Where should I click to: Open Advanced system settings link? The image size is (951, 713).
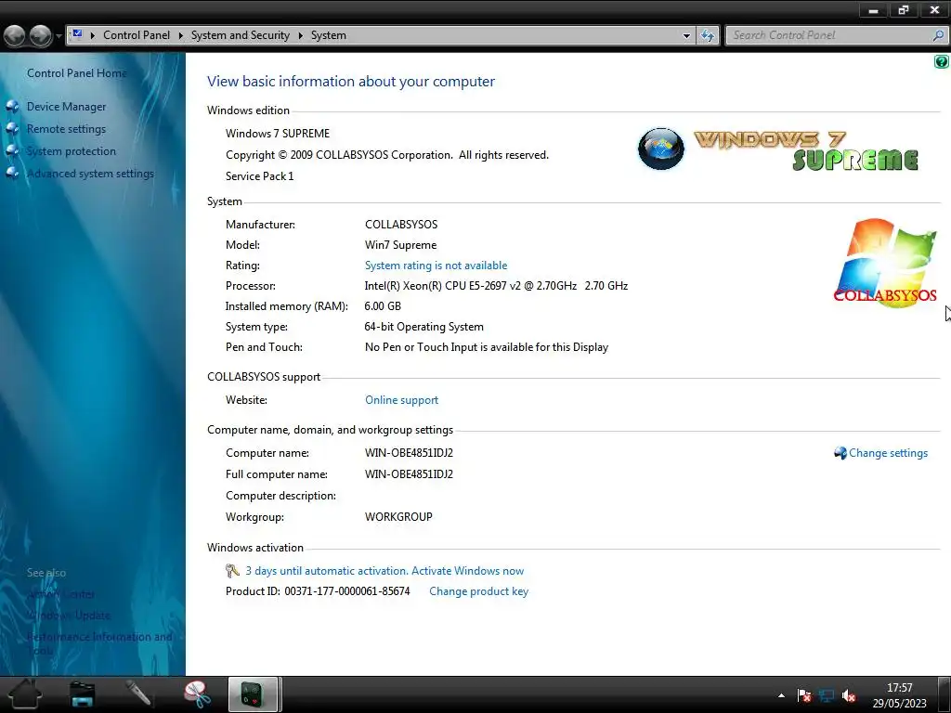90,174
